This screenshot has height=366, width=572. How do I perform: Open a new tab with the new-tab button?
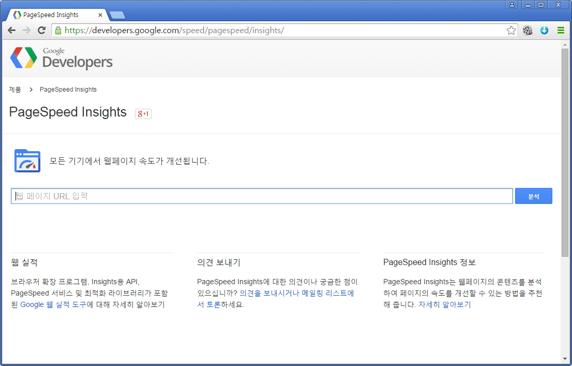117,15
